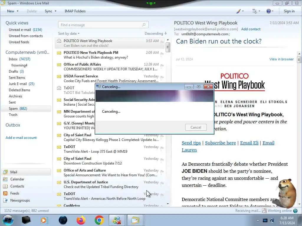Viewport: 302px width, 226px height.
Task: Select Office of Public Affairs message
Action: point(110,67)
